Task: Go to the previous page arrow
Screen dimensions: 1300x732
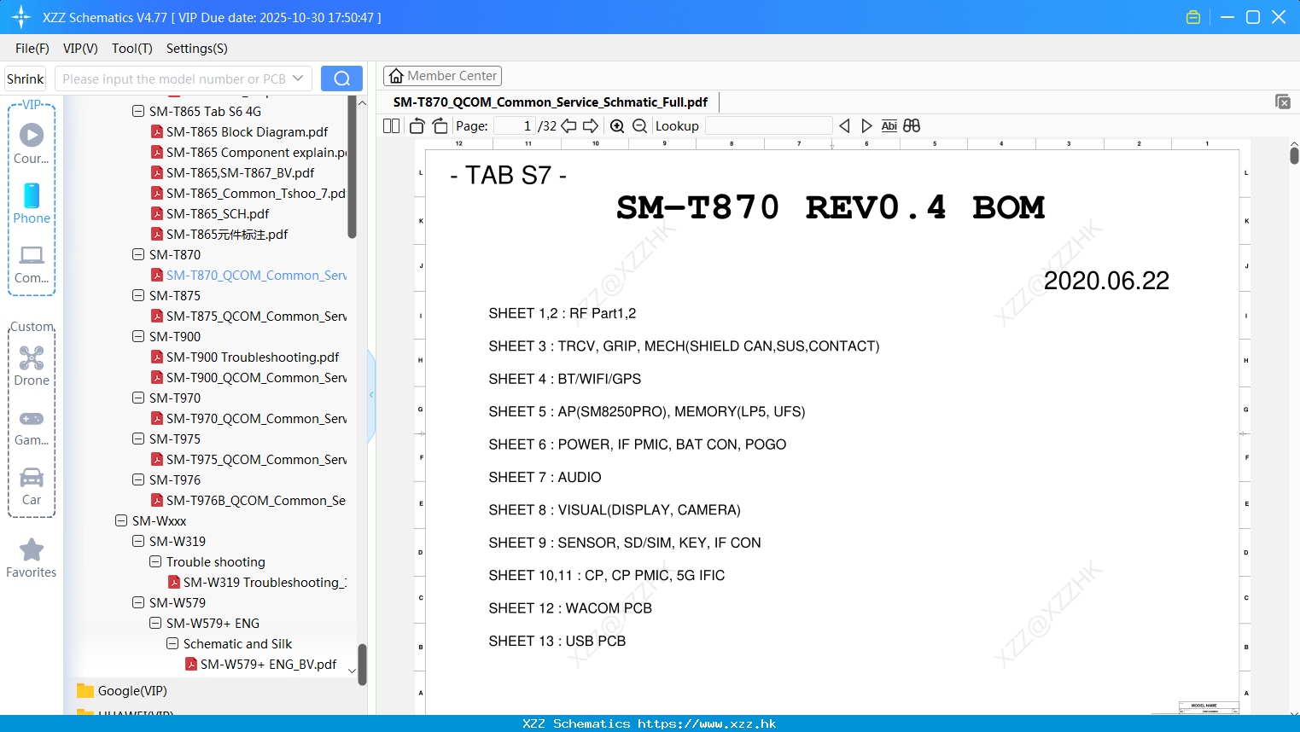Action: pos(568,125)
